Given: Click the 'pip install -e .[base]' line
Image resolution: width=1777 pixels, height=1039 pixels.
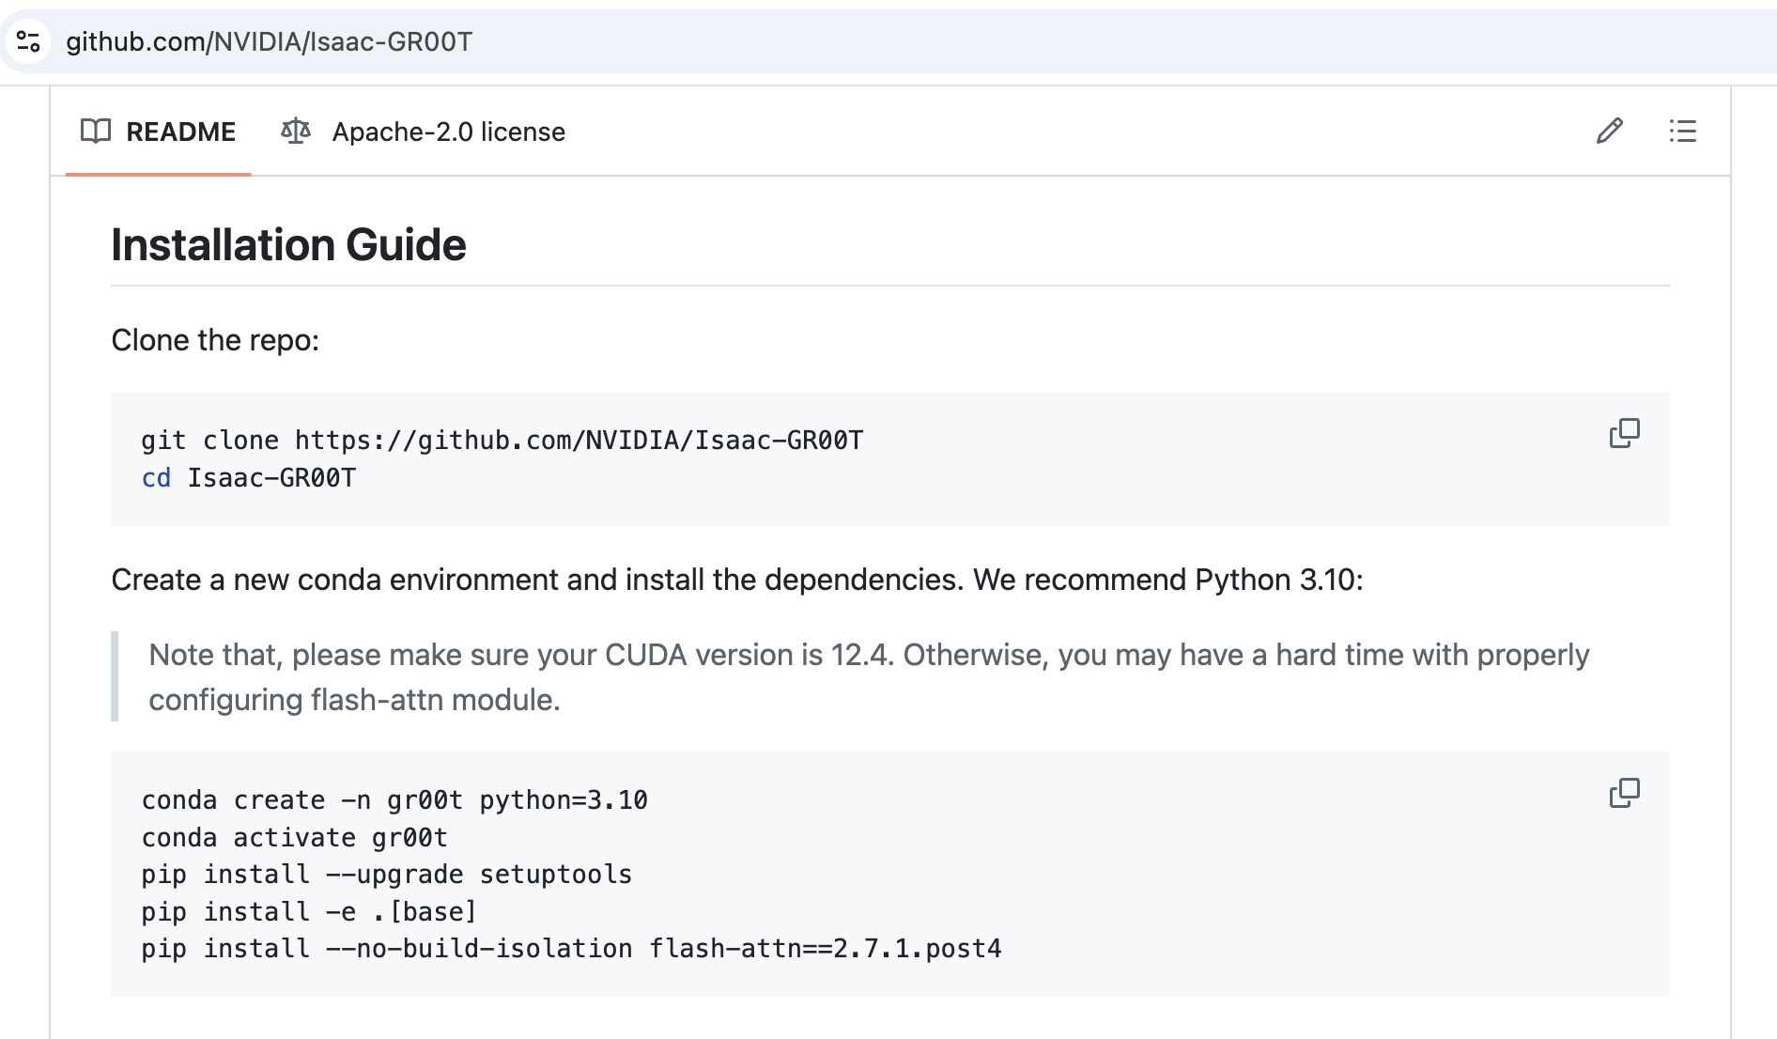Looking at the screenshot, I should click(310, 912).
